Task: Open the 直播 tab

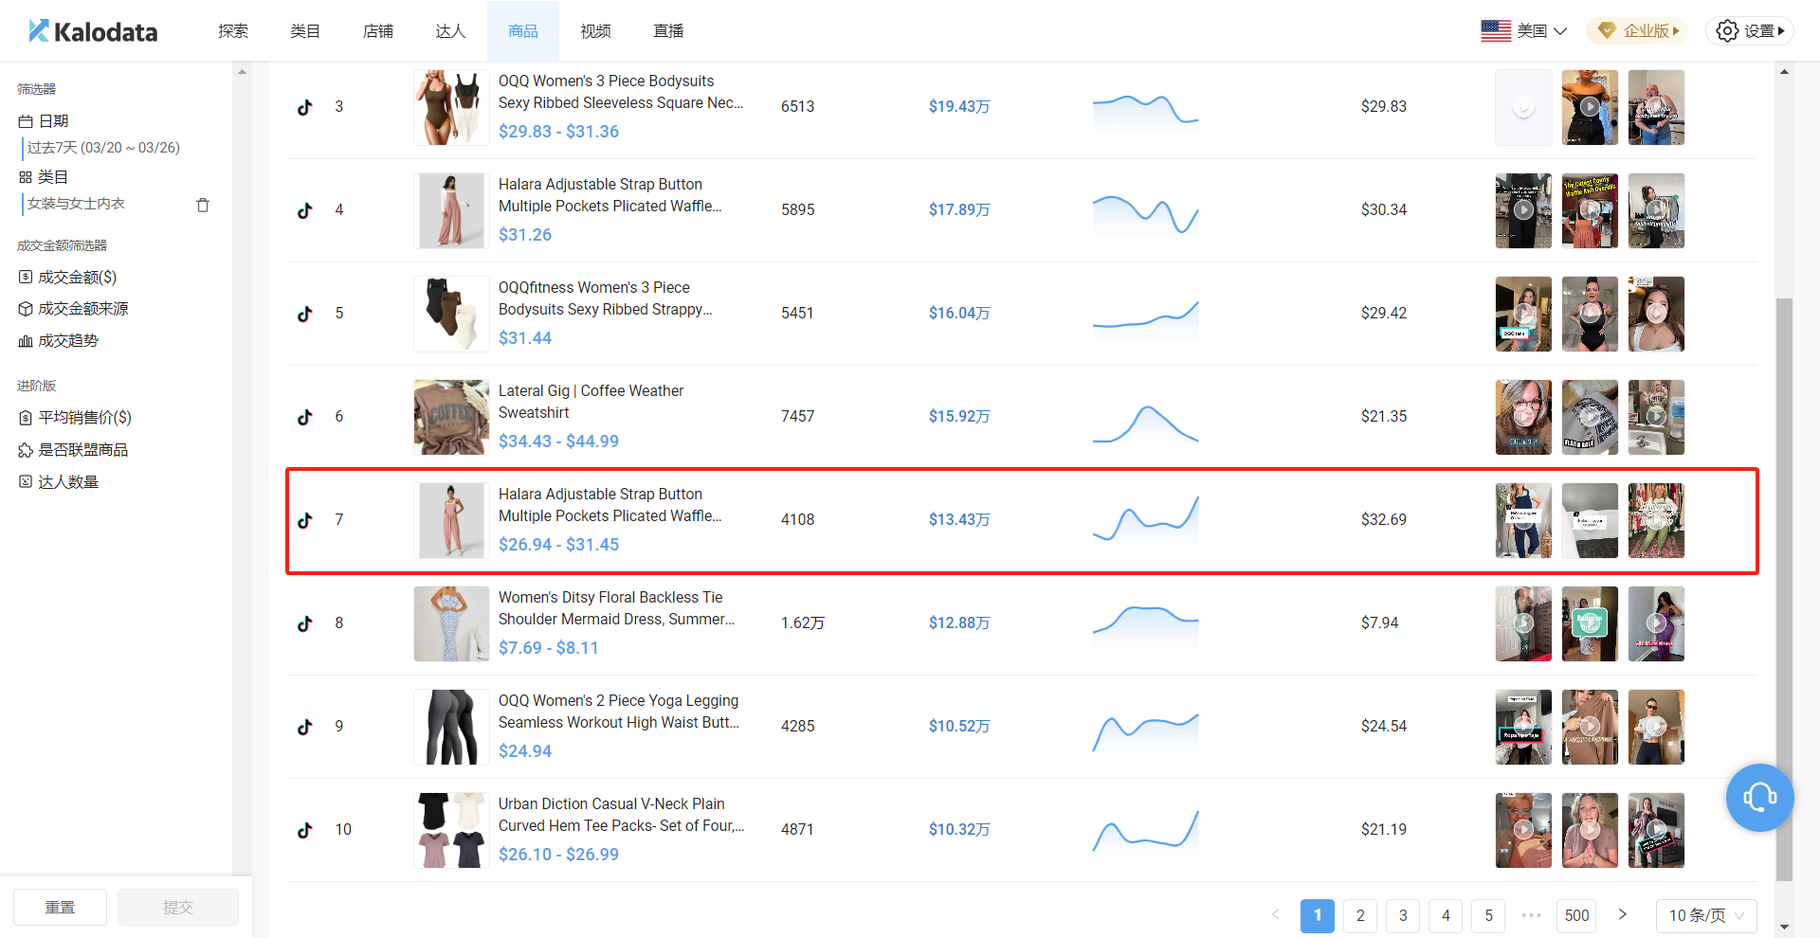Action: click(668, 31)
